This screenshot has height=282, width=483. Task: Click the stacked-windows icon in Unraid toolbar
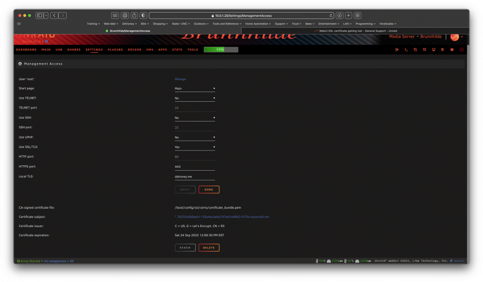pos(415,50)
